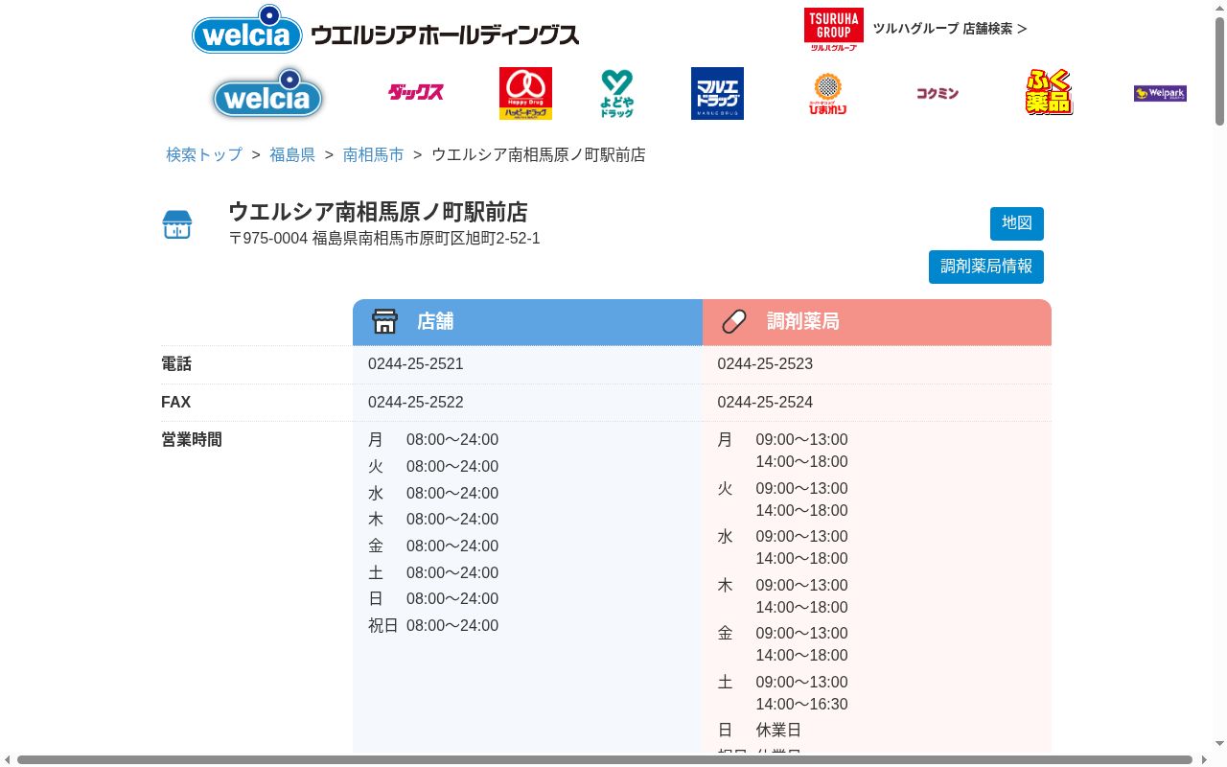Select the マルエドラッグ brand logo
Screen dimensions: 1227x767
click(x=717, y=93)
